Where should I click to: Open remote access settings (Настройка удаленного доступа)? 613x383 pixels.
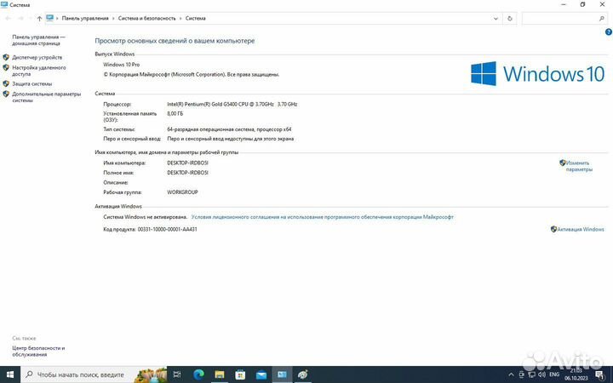coord(38,71)
